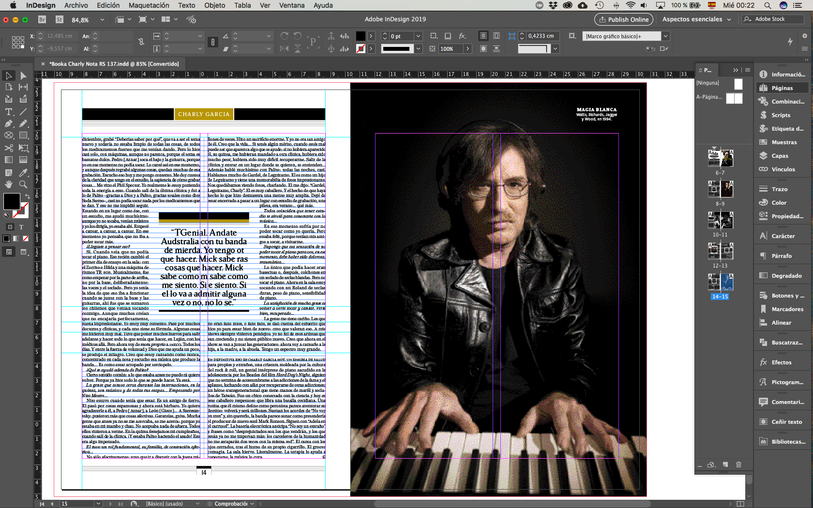Open the view options dropdown
The height and width of the screenshot is (508, 813).
pyautogui.click(x=129, y=19)
